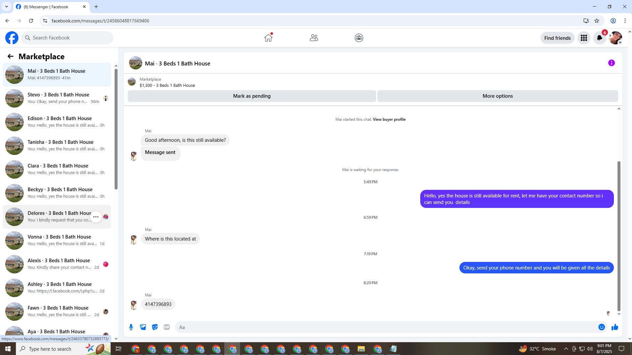Select Mai 3 Beds 1 Bath House chat
Viewport: 632px width, 355px height.
coord(57,74)
